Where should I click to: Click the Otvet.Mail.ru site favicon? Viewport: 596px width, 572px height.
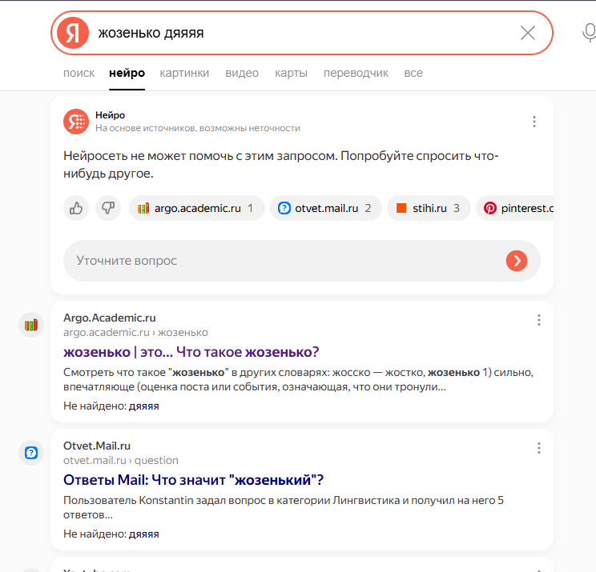click(31, 453)
